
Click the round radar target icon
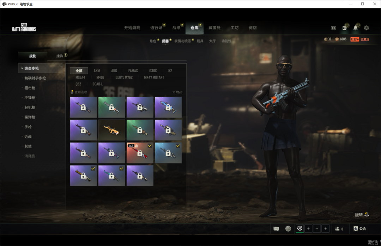288,229
